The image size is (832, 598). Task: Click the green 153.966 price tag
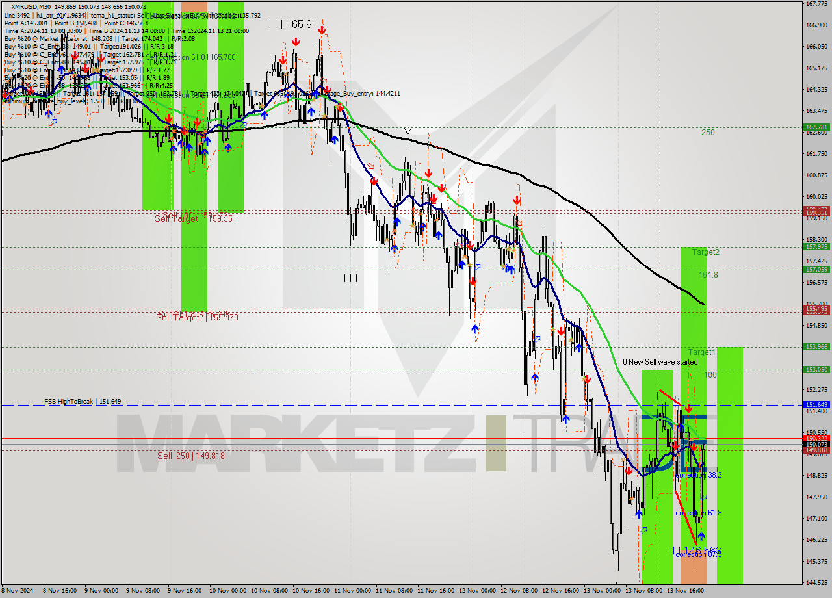point(816,347)
